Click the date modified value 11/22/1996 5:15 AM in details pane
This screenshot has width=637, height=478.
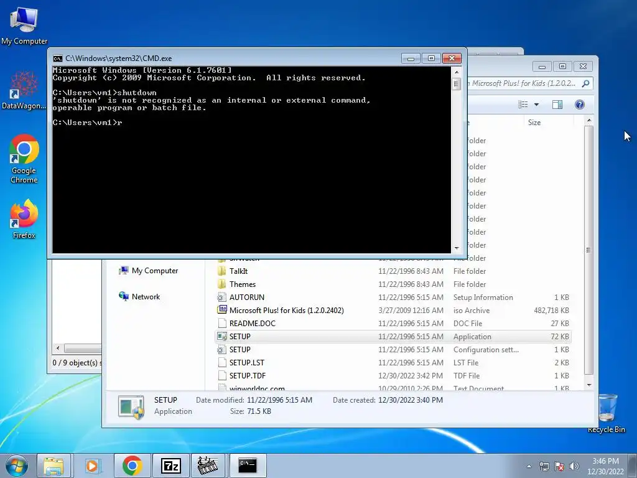point(279,400)
